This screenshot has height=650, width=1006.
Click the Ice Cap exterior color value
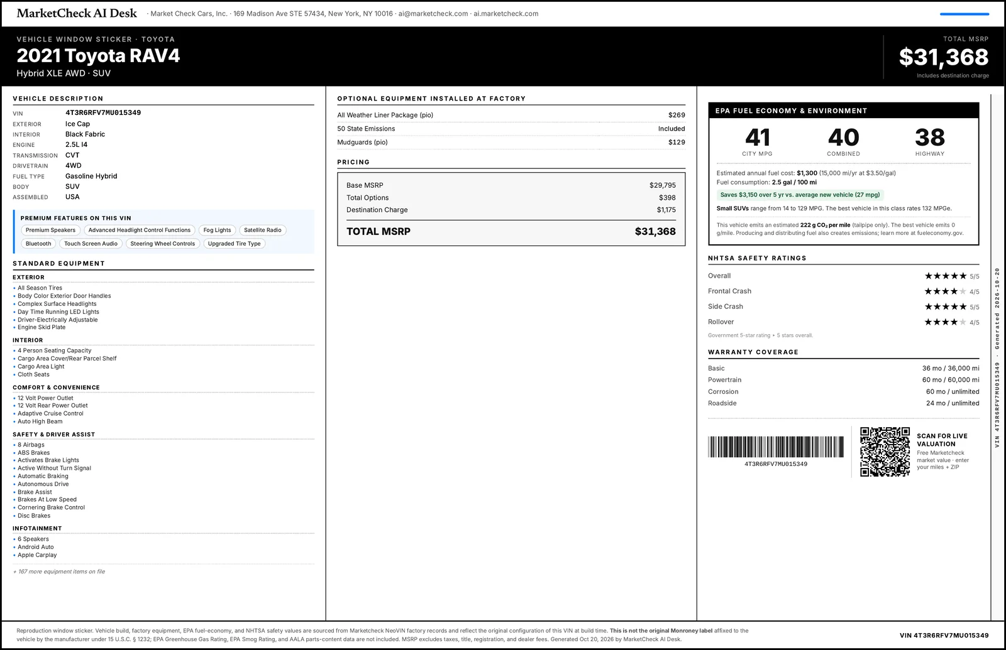[x=78, y=124]
